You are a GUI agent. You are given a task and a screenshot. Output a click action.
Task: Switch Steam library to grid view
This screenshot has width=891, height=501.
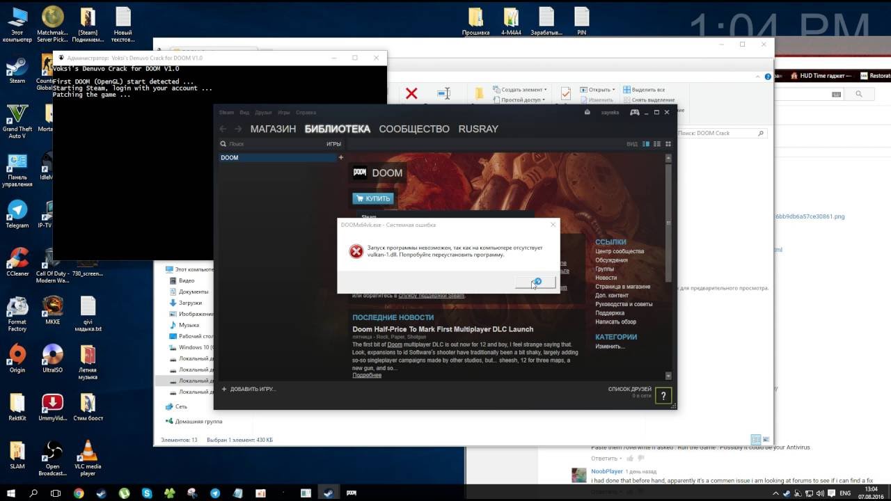668,144
